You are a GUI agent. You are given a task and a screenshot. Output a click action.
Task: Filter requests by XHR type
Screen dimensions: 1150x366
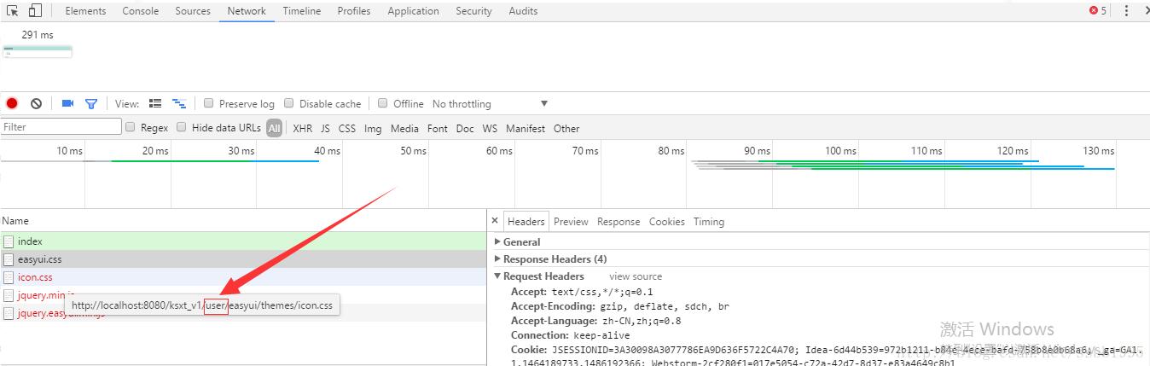coord(302,129)
